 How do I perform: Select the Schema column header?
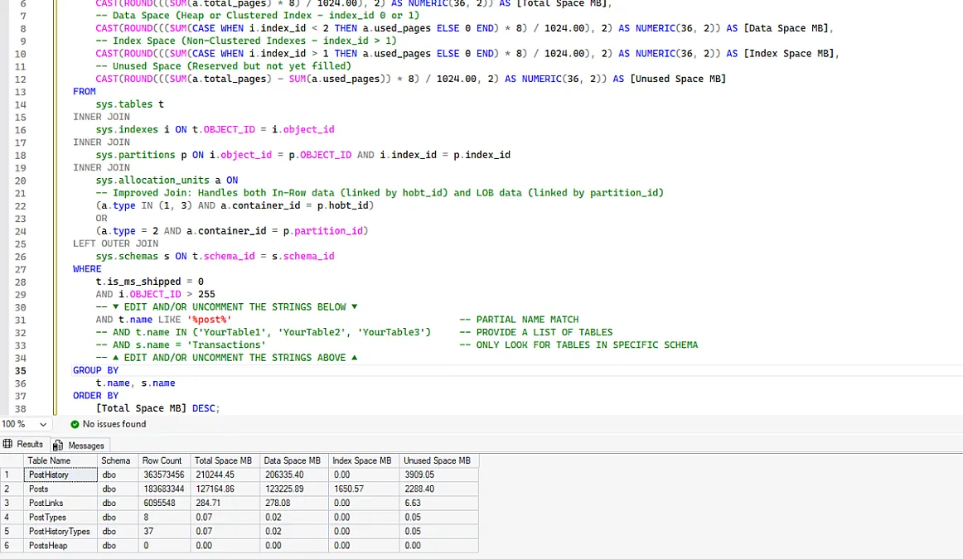pos(116,460)
